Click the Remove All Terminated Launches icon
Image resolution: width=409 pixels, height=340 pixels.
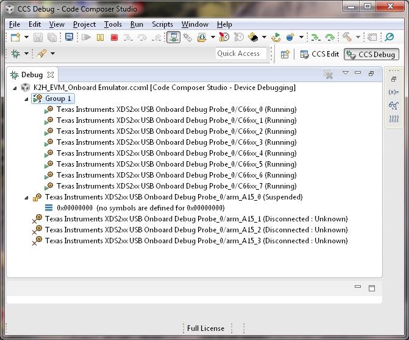(328, 75)
